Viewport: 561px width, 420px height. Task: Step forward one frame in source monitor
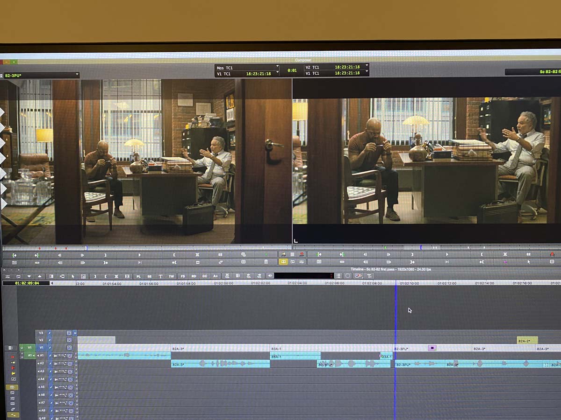tap(82, 255)
